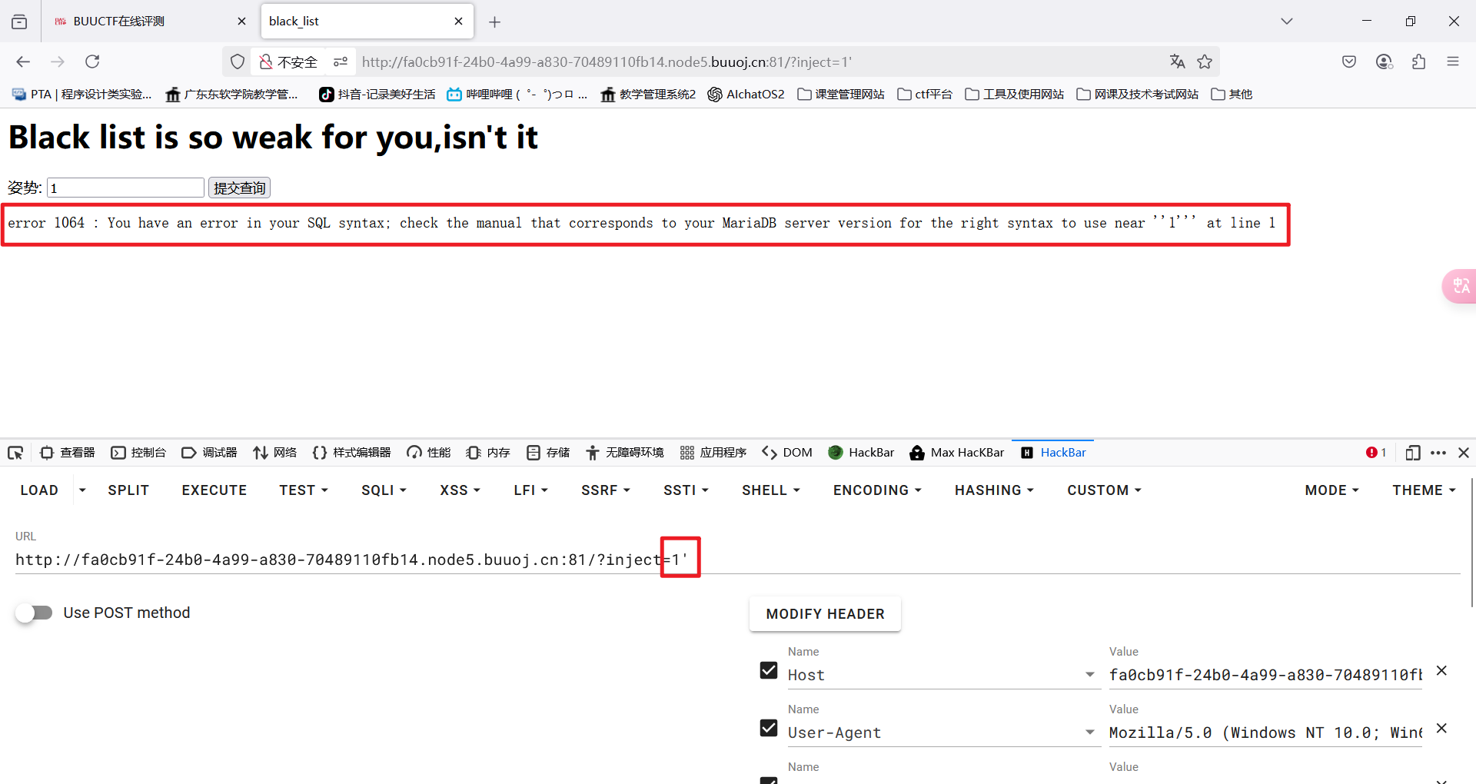
Task: Open the THEME dropdown
Action: pyautogui.click(x=1423, y=490)
